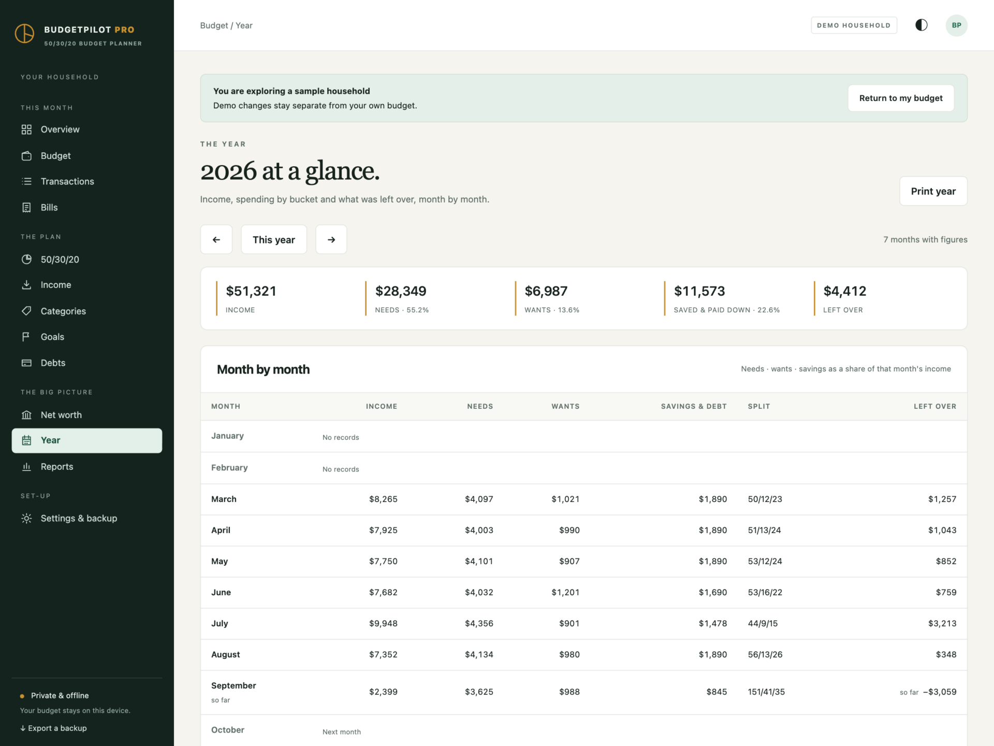Click April needs value $4,003
Image resolution: width=994 pixels, height=746 pixels.
(479, 530)
